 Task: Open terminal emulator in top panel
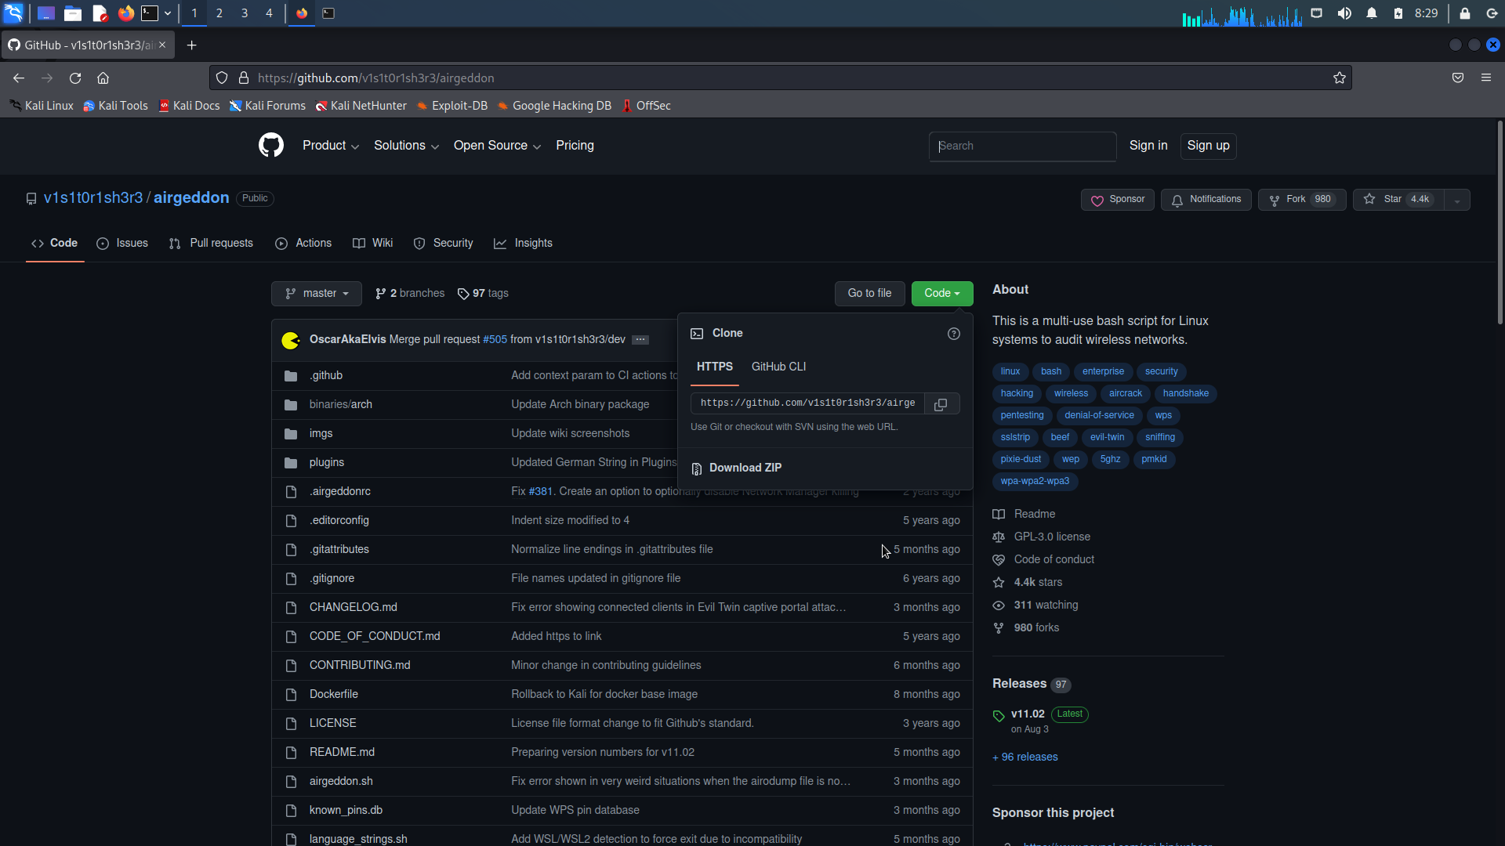[x=150, y=13]
